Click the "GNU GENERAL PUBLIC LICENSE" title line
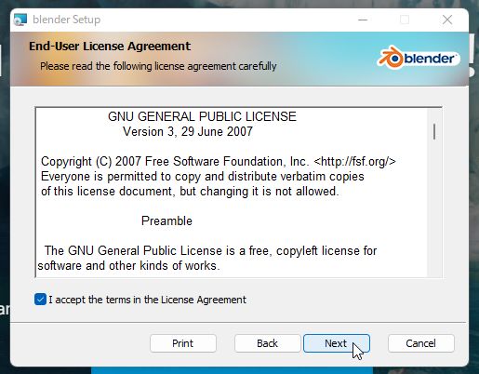Viewport: 479px width, 374px height. 202,116
